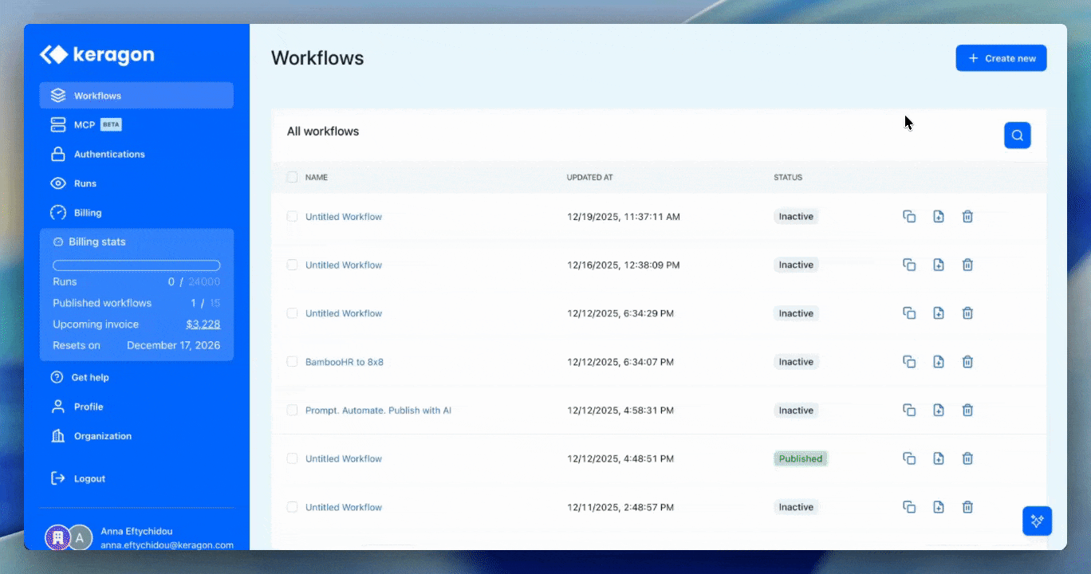The image size is (1091, 574).
Task: Check the select-all workflows checkbox
Action: coord(292,177)
